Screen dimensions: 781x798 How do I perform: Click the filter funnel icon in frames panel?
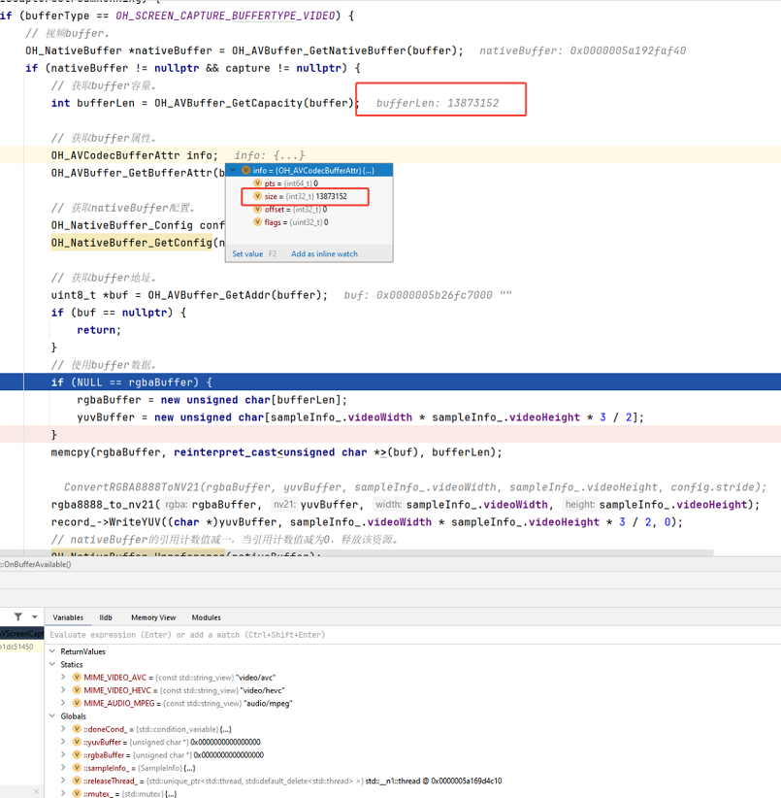pos(17,617)
